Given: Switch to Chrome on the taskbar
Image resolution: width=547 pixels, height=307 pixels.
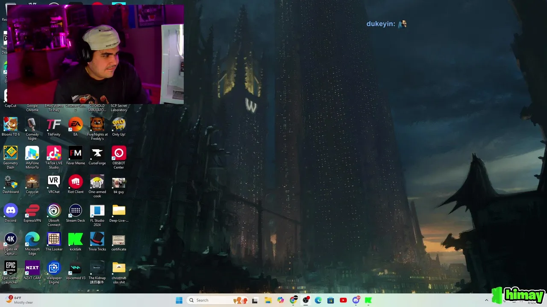Looking at the screenshot, I should tap(293, 300).
